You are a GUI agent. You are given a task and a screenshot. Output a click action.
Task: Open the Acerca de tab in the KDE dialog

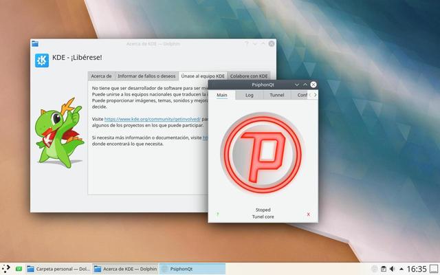coord(101,76)
